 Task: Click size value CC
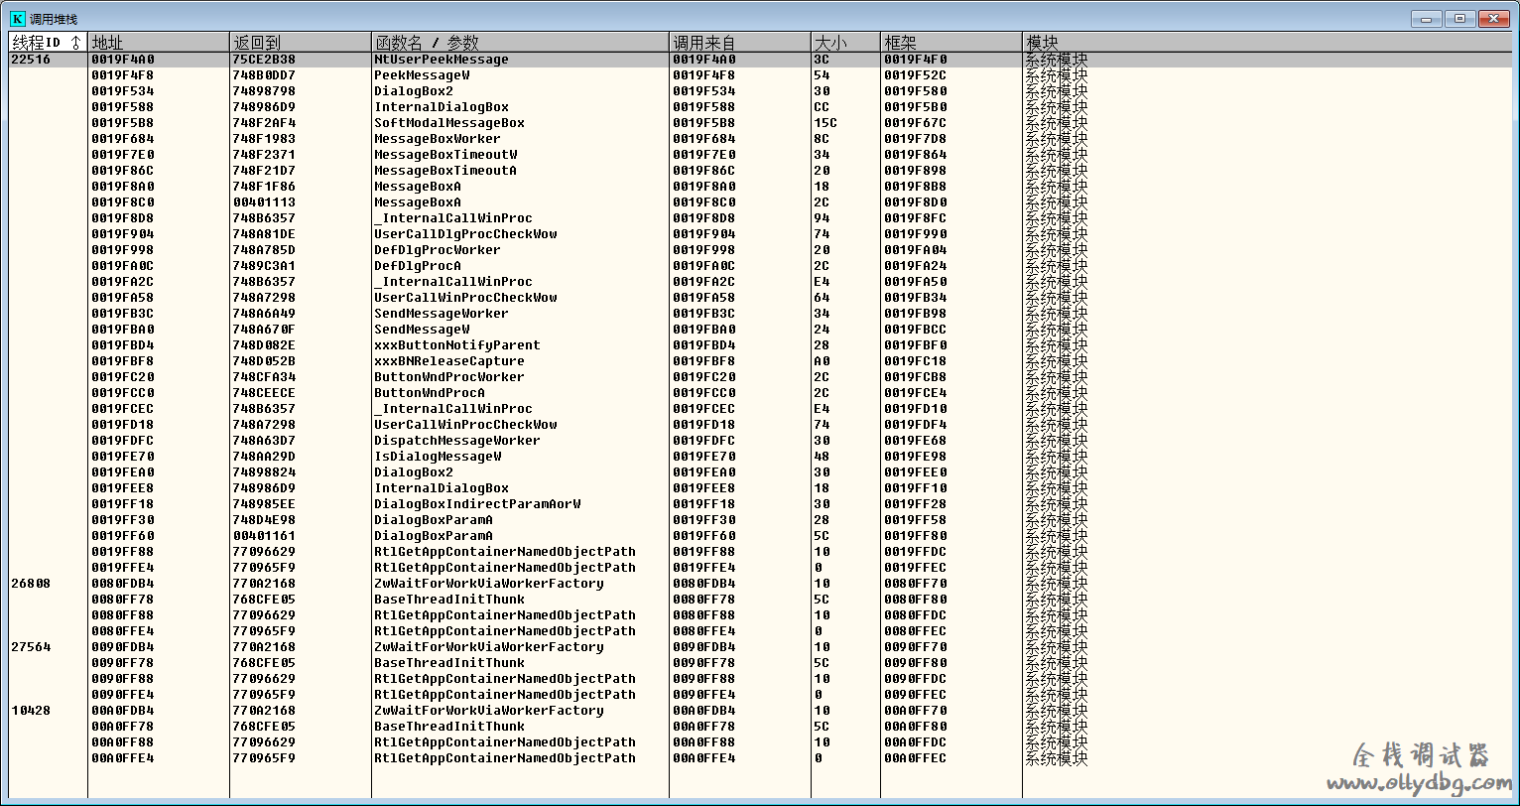coord(823,107)
